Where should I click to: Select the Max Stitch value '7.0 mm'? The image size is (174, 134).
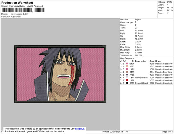pos(138,47)
